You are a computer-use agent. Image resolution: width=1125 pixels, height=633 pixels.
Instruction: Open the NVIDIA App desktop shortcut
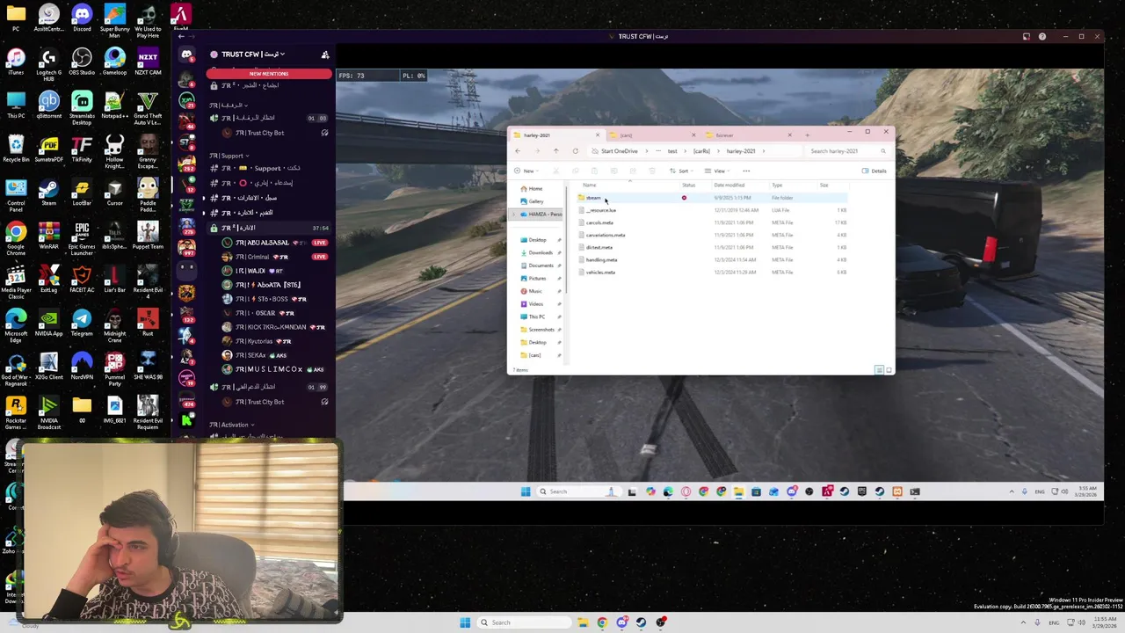pos(48,322)
